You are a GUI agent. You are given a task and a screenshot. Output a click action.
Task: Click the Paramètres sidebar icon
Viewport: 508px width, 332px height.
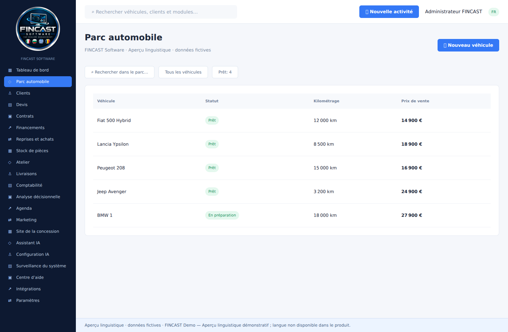[x=10, y=300]
